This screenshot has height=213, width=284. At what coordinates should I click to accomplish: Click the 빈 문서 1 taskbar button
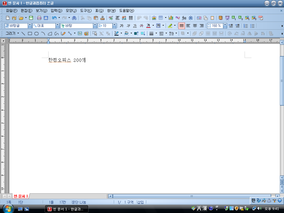(x=67, y=209)
